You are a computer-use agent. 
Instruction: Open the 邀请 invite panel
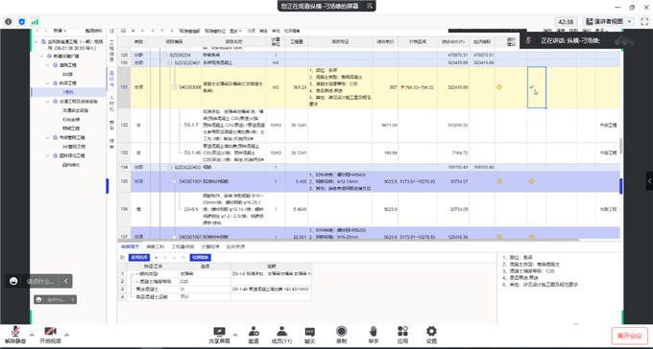(254, 335)
